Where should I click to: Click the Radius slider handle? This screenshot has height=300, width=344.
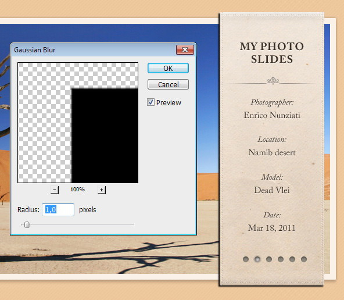coord(27,224)
